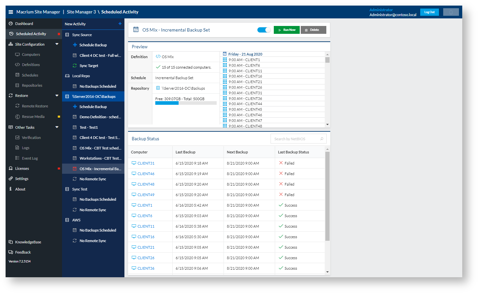The height and width of the screenshot is (293, 478).
Task: Select AWS repository node
Action: (93, 220)
